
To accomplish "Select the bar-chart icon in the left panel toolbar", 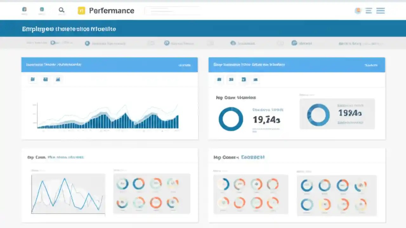I will [45, 79].
